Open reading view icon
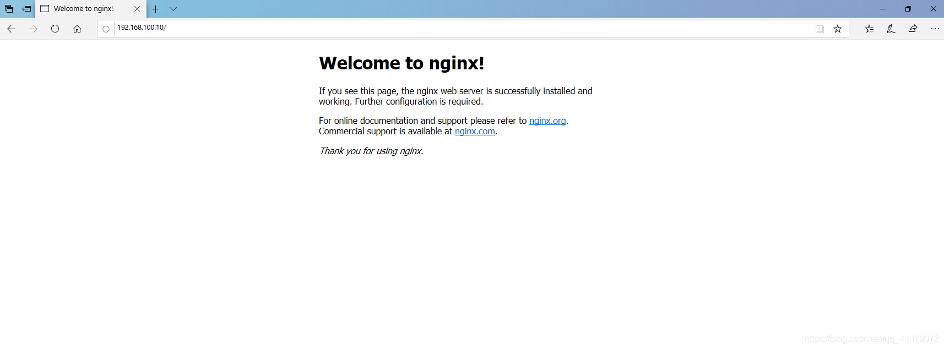 tap(820, 29)
